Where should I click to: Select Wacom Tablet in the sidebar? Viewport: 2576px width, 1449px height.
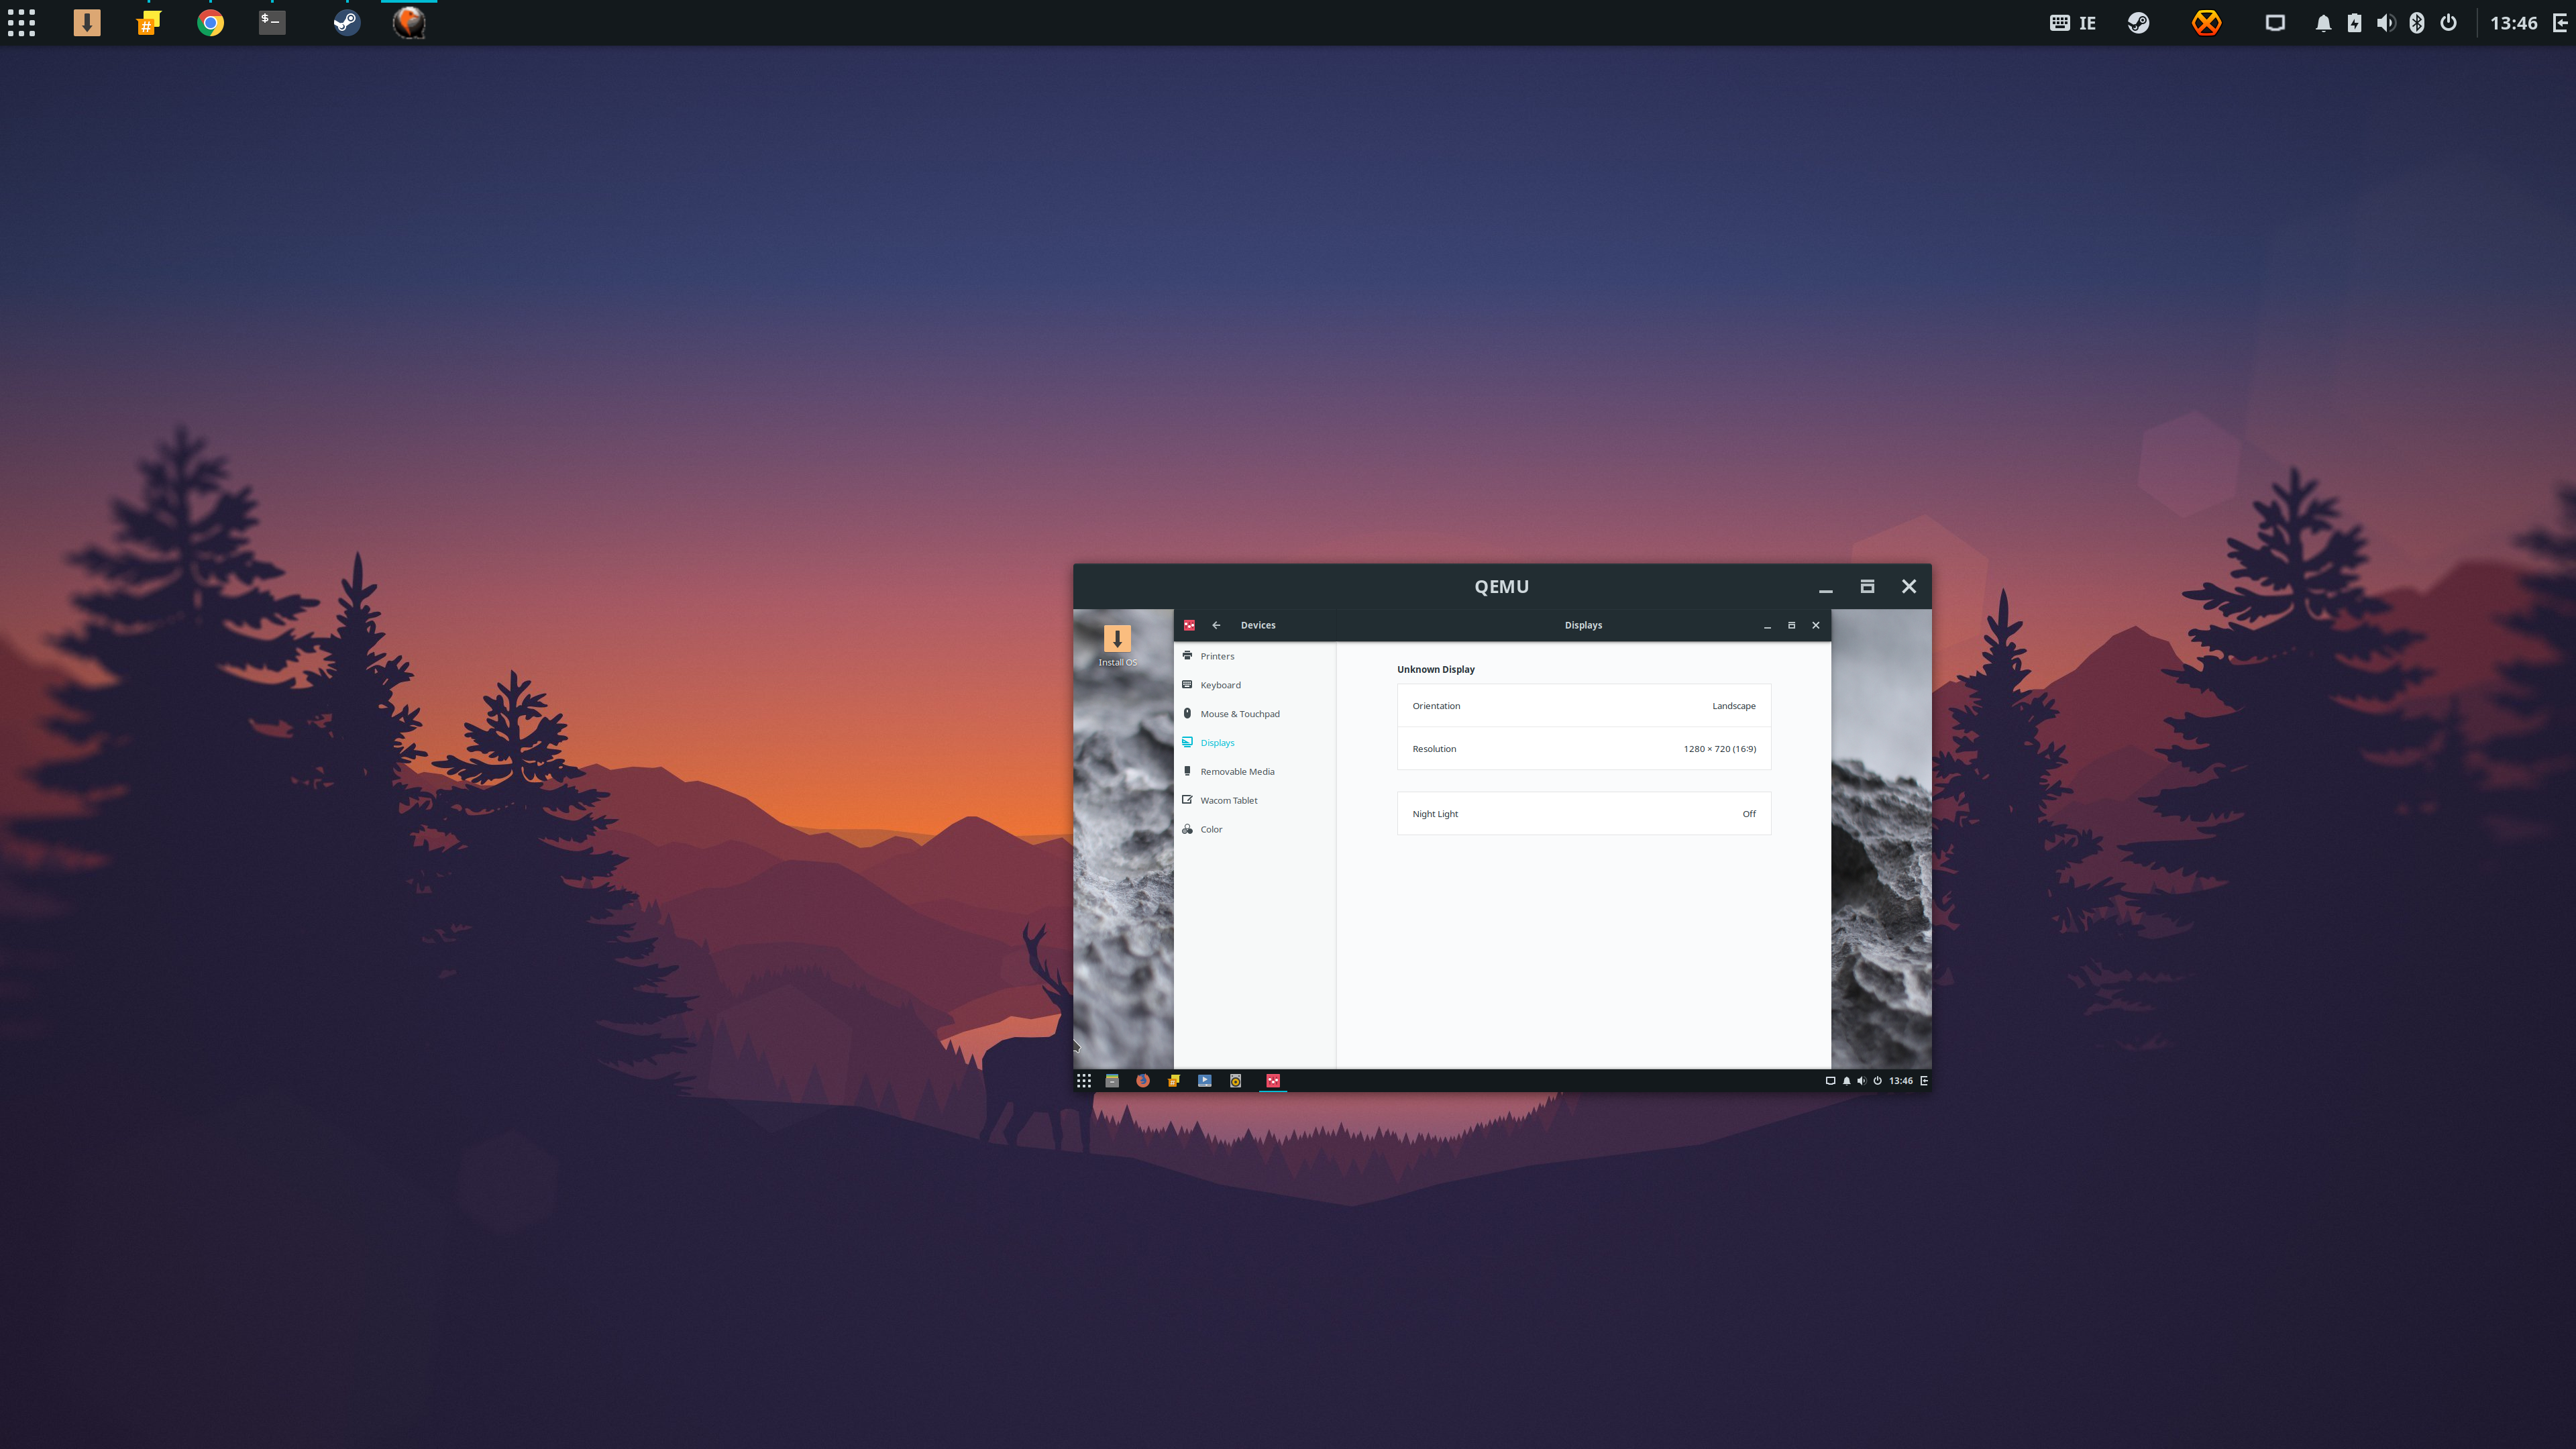click(x=1254, y=801)
